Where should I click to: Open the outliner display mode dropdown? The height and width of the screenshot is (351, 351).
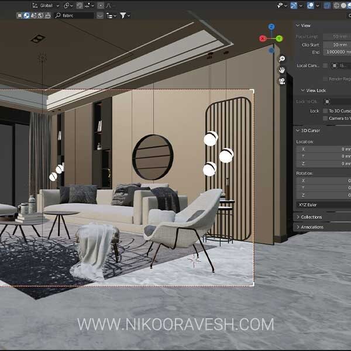[111, 15]
